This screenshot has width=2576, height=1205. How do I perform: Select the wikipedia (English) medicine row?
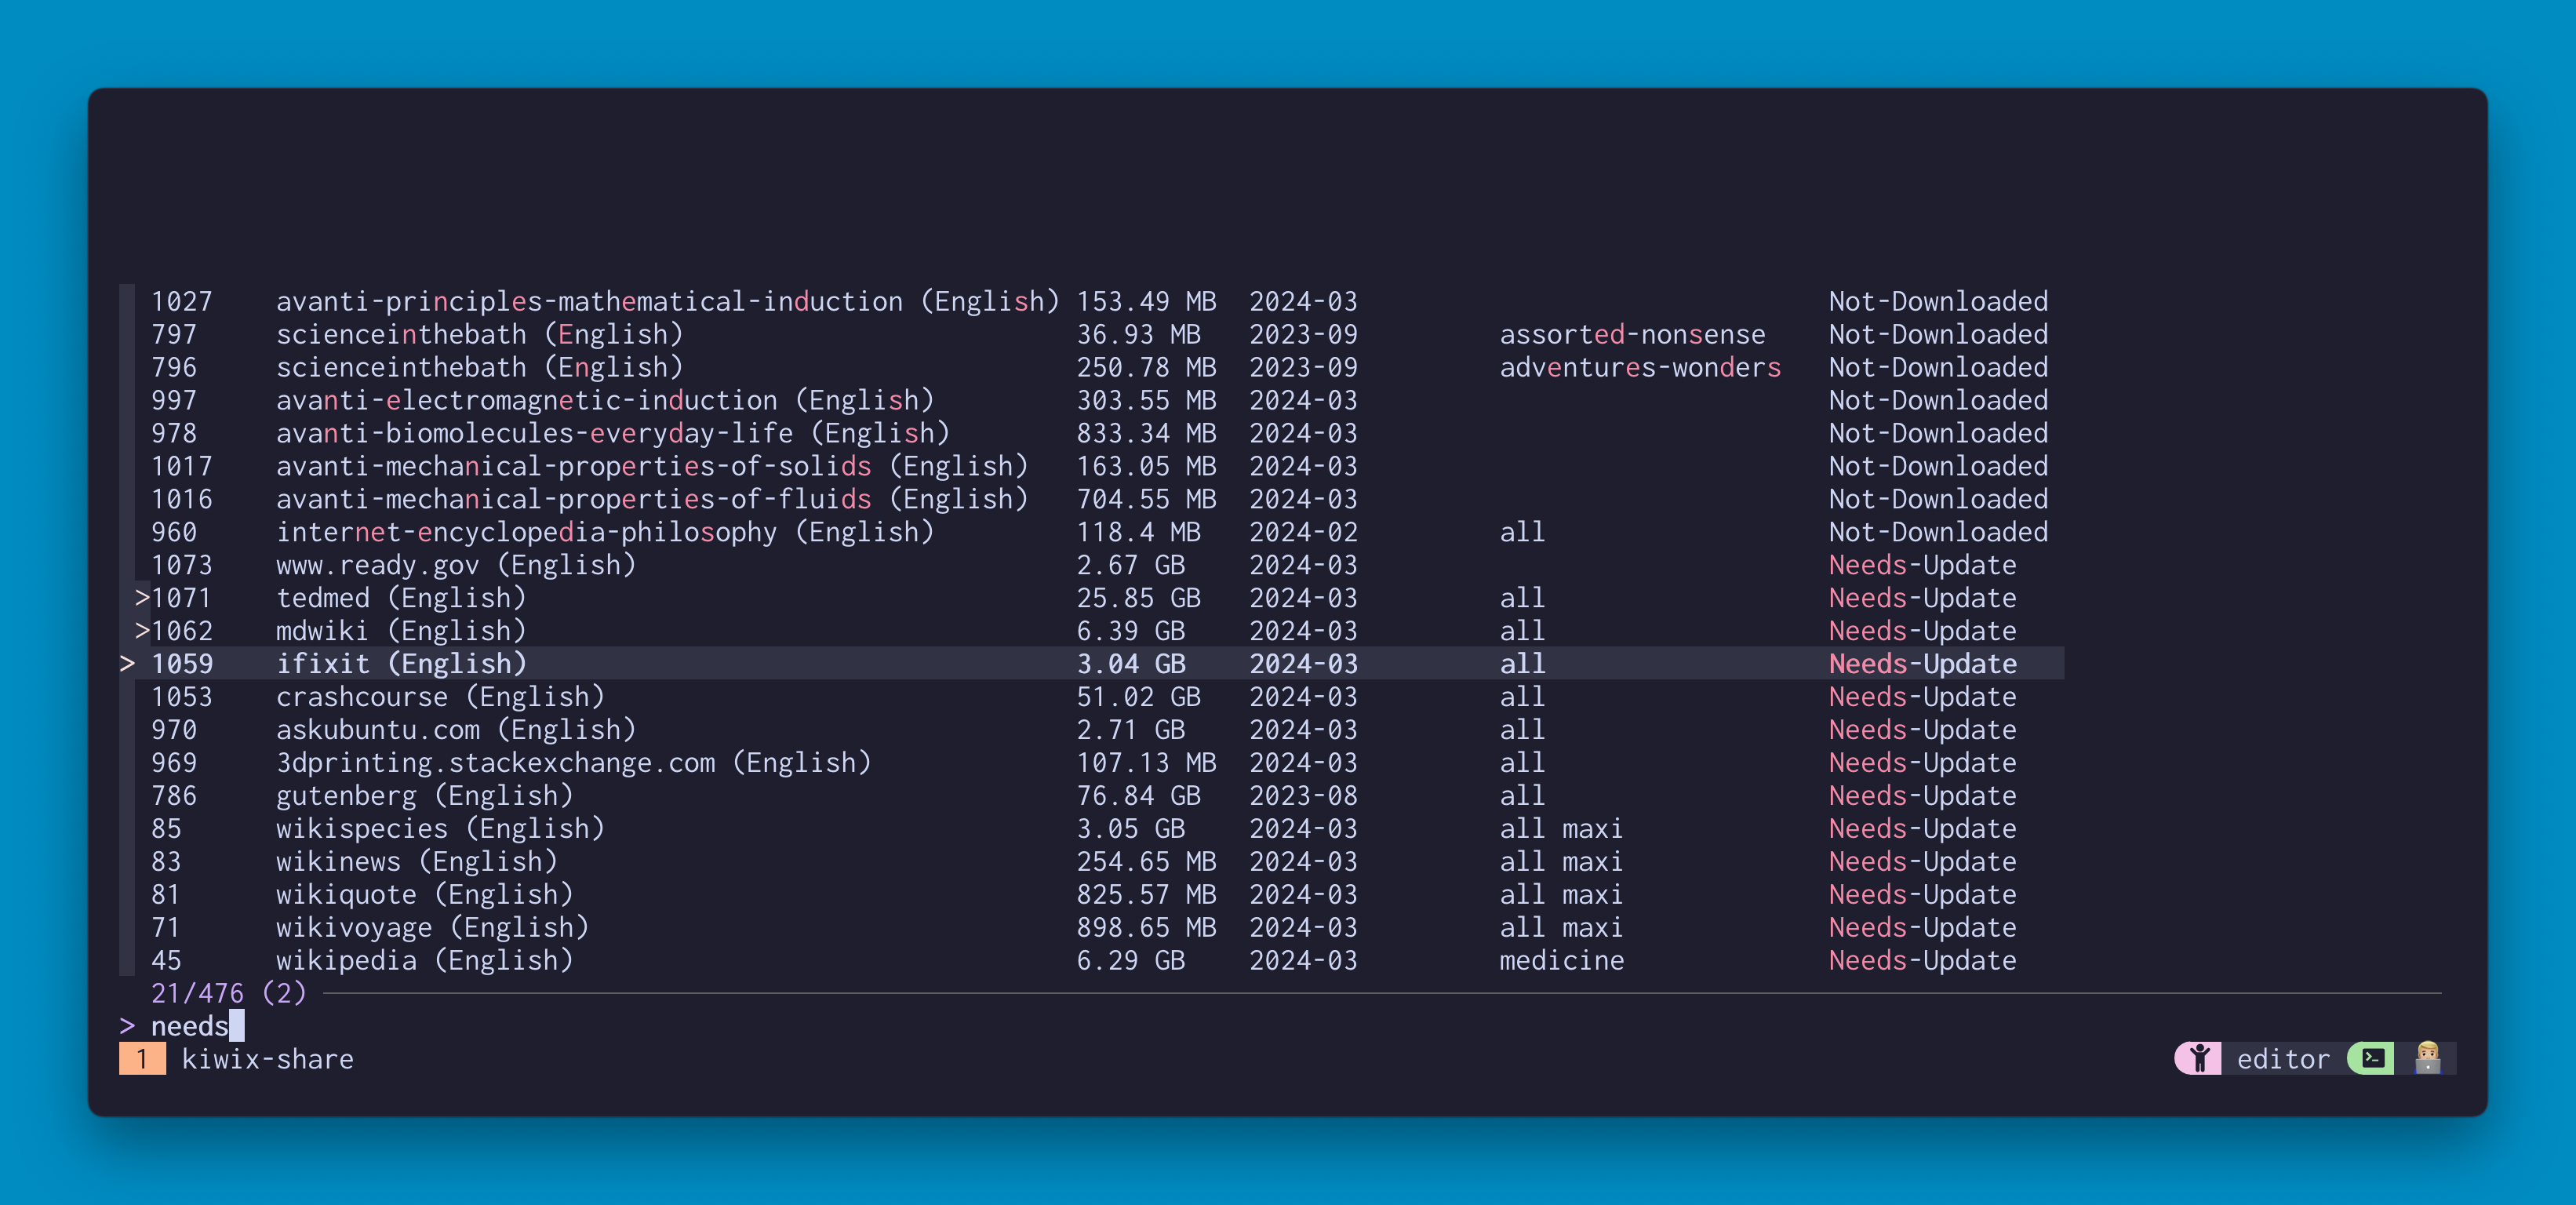tap(1092, 961)
